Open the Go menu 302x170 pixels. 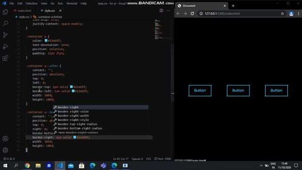pos(52,3)
